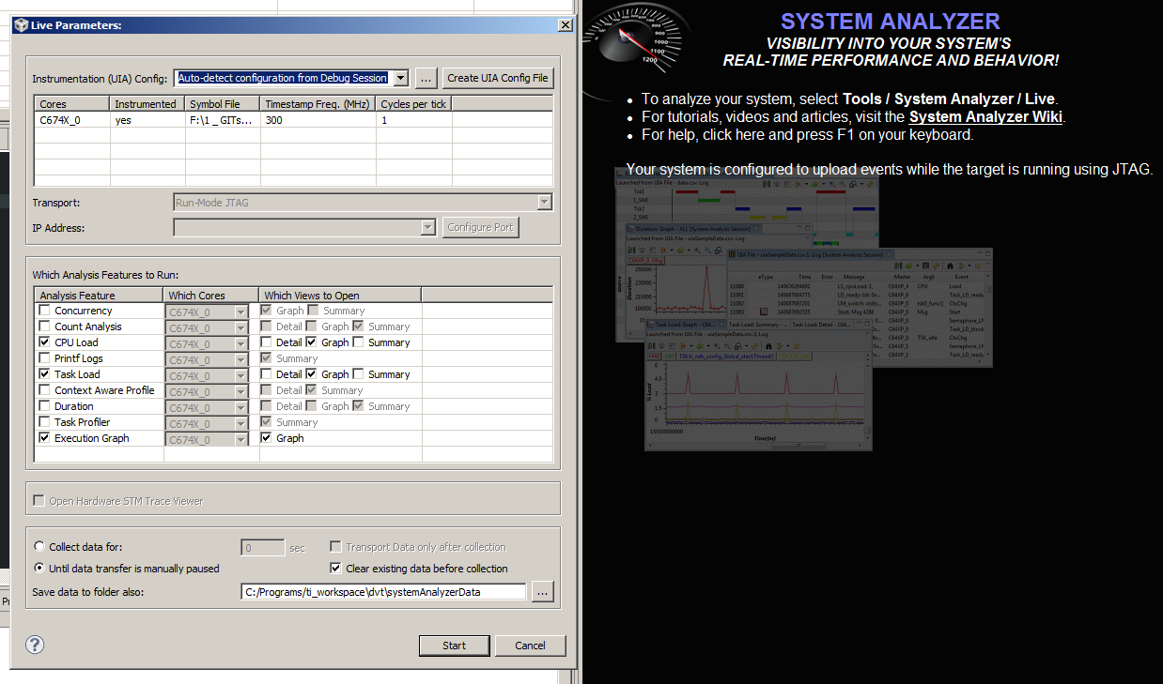Click the Which Views to Open header
Screen dimensions: 1163x684
pos(340,296)
